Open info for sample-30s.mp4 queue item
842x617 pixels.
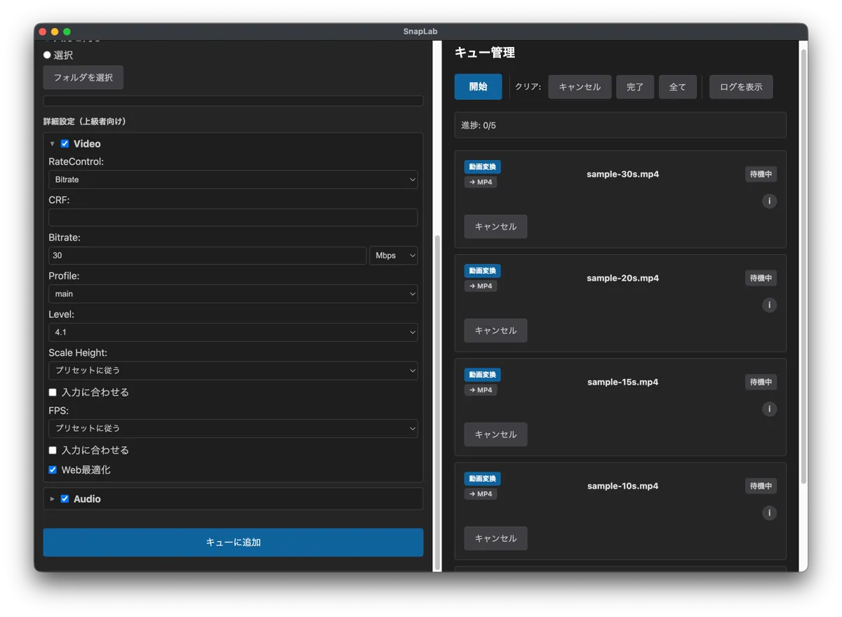[x=769, y=201]
